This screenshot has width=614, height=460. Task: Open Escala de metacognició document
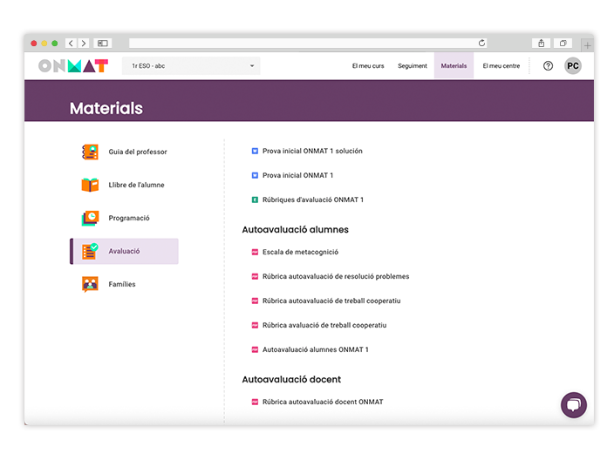(300, 252)
